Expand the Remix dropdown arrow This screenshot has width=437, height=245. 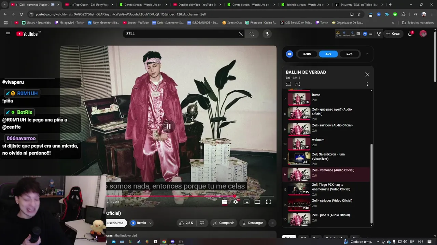150,223
